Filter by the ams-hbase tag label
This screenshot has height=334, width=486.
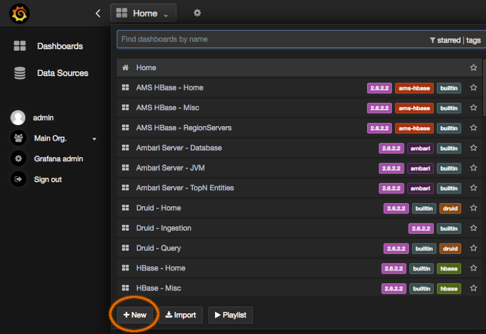[x=414, y=88]
